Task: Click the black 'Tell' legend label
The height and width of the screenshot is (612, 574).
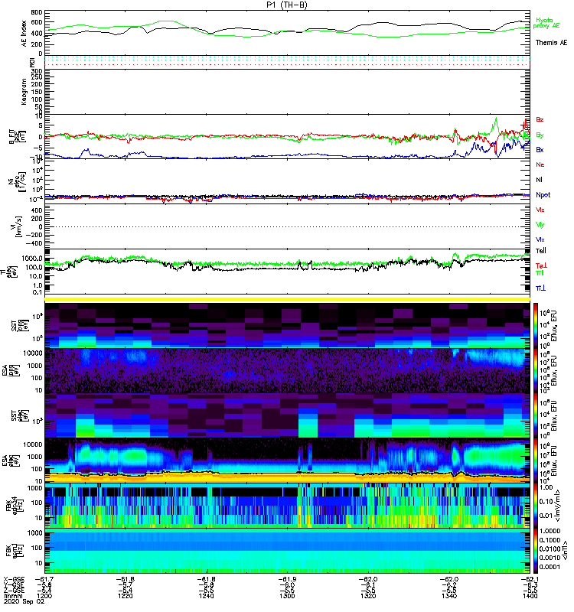Action: pos(541,251)
